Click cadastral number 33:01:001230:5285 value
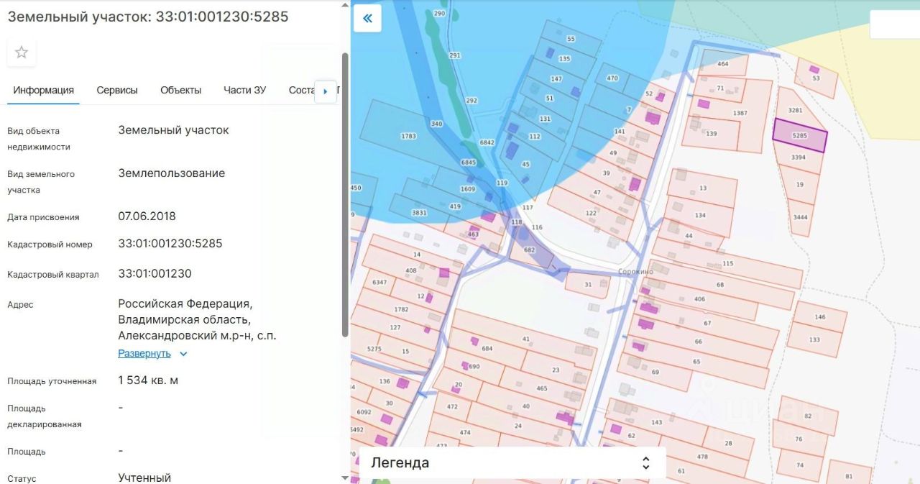Screen dimensions: 920x484 click(x=170, y=243)
